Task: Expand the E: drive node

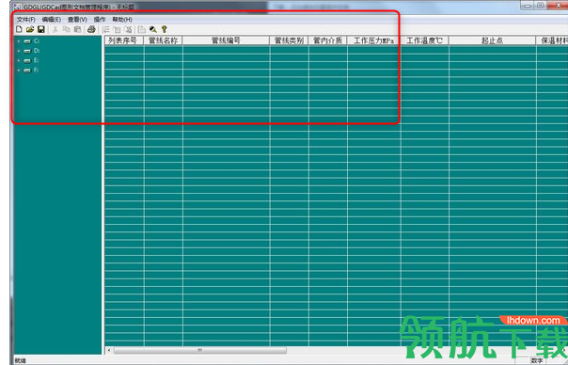Action: [x=19, y=60]
